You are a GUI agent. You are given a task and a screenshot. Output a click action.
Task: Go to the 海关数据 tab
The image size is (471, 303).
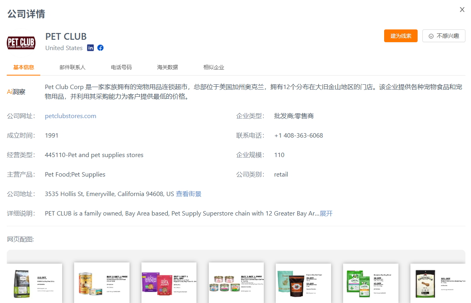pos(167,67)
